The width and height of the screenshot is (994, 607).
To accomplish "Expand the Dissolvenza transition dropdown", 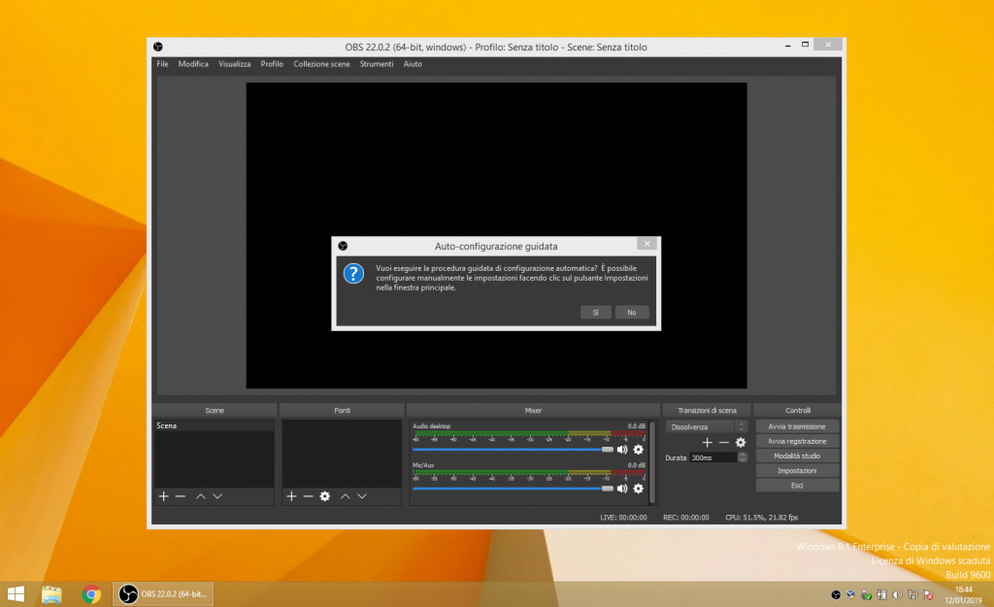I will pos(707,427).
